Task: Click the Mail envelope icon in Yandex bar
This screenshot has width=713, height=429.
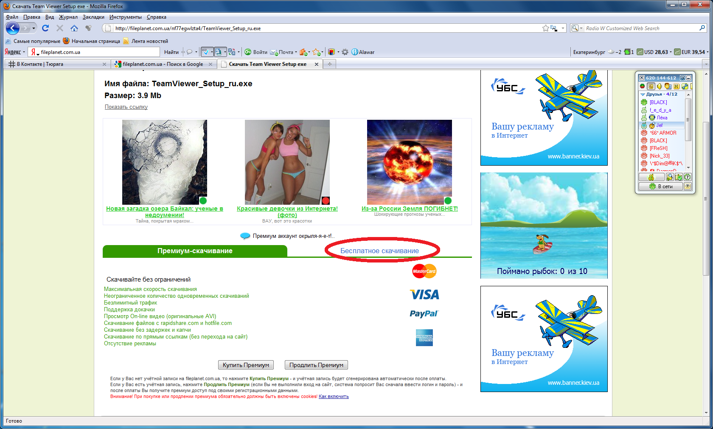Action: 274,52
